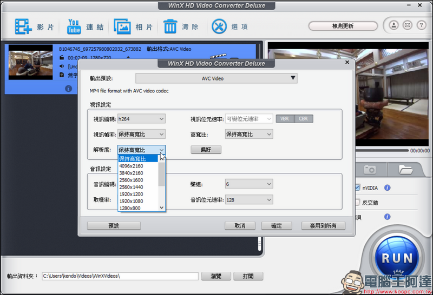Screen dimensions: 433x295
Task: Open the 選項 options wrench icon
Action: [x=219, y=26]
